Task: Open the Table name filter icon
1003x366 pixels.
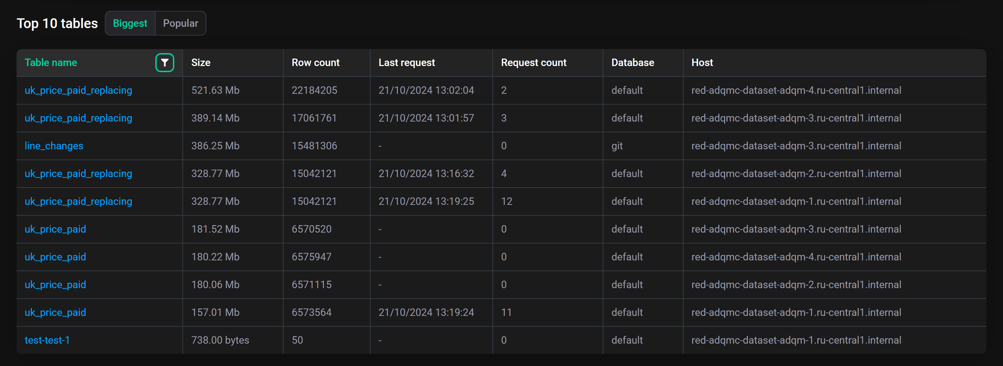Action: (x=165, y=62)
